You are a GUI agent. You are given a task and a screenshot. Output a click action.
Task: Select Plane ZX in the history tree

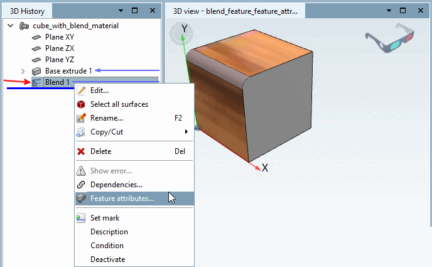coord(60,48)
